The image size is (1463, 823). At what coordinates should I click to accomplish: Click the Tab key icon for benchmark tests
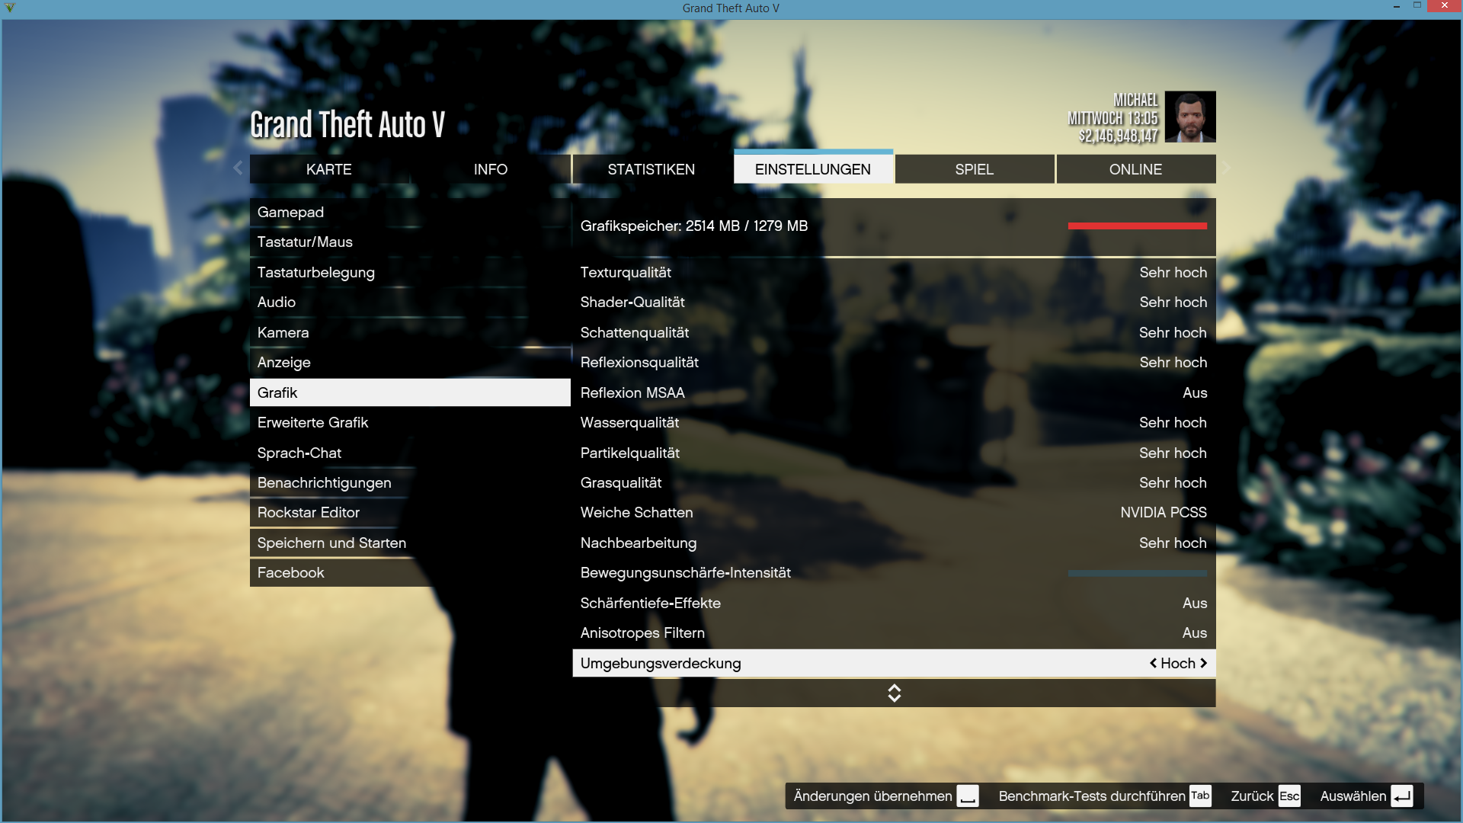click(x=1200, y=796)
